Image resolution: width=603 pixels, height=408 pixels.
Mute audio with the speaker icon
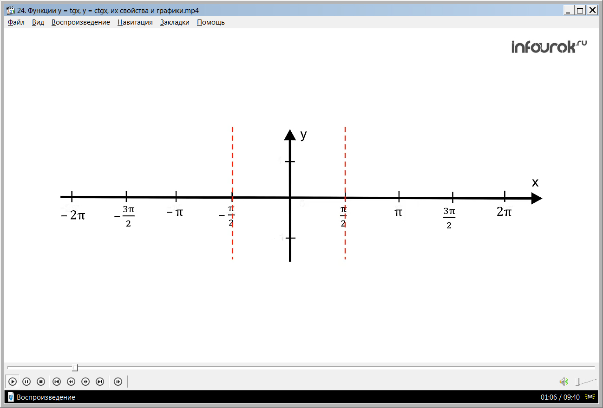click(x=564, y=382)
